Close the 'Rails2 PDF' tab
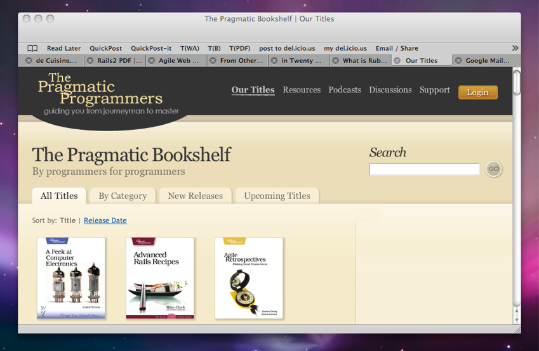 [x=90, y=61]
